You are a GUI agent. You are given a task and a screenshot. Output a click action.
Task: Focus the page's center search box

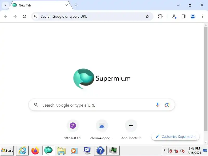(x=102, y=105)
